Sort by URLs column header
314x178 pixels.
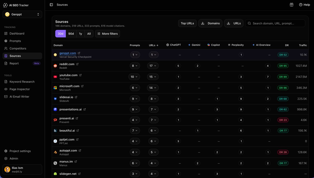point(154,45)
